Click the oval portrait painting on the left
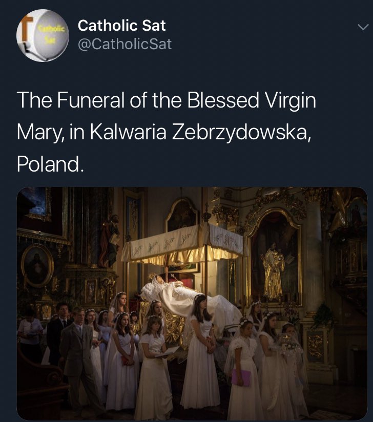 (37, 265)
